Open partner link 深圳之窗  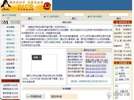coord(118,51)
